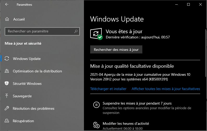This screenshot has width=207, height=131.
Task: Click the pause icon for suspending updates
Action: tap(96, 105)
